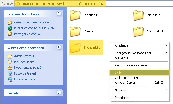The width and height of the screenshot is (173, 104).
Task: Expand the Détails panel
Action: [x=59, y=92]
